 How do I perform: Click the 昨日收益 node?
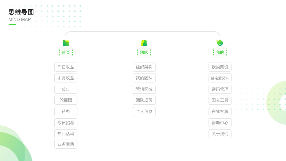pyautogui.click(x=66, y=67)
